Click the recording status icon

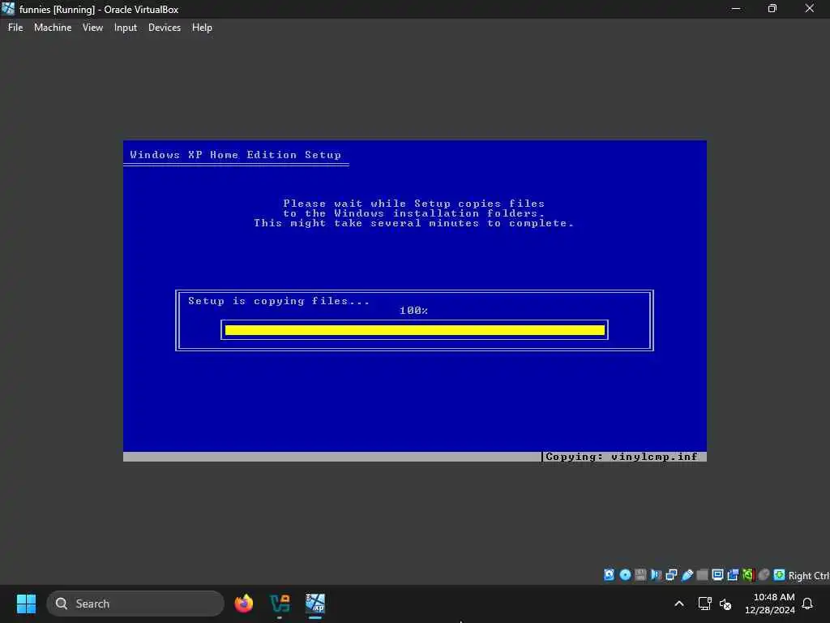[x=733, y=575]
